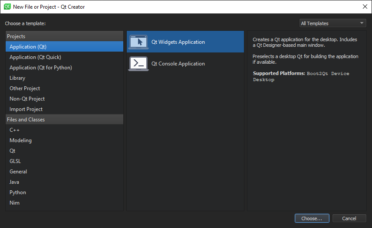Select the Qt Console Application terminal icon

pyautogui.click(x=138, y=64)
